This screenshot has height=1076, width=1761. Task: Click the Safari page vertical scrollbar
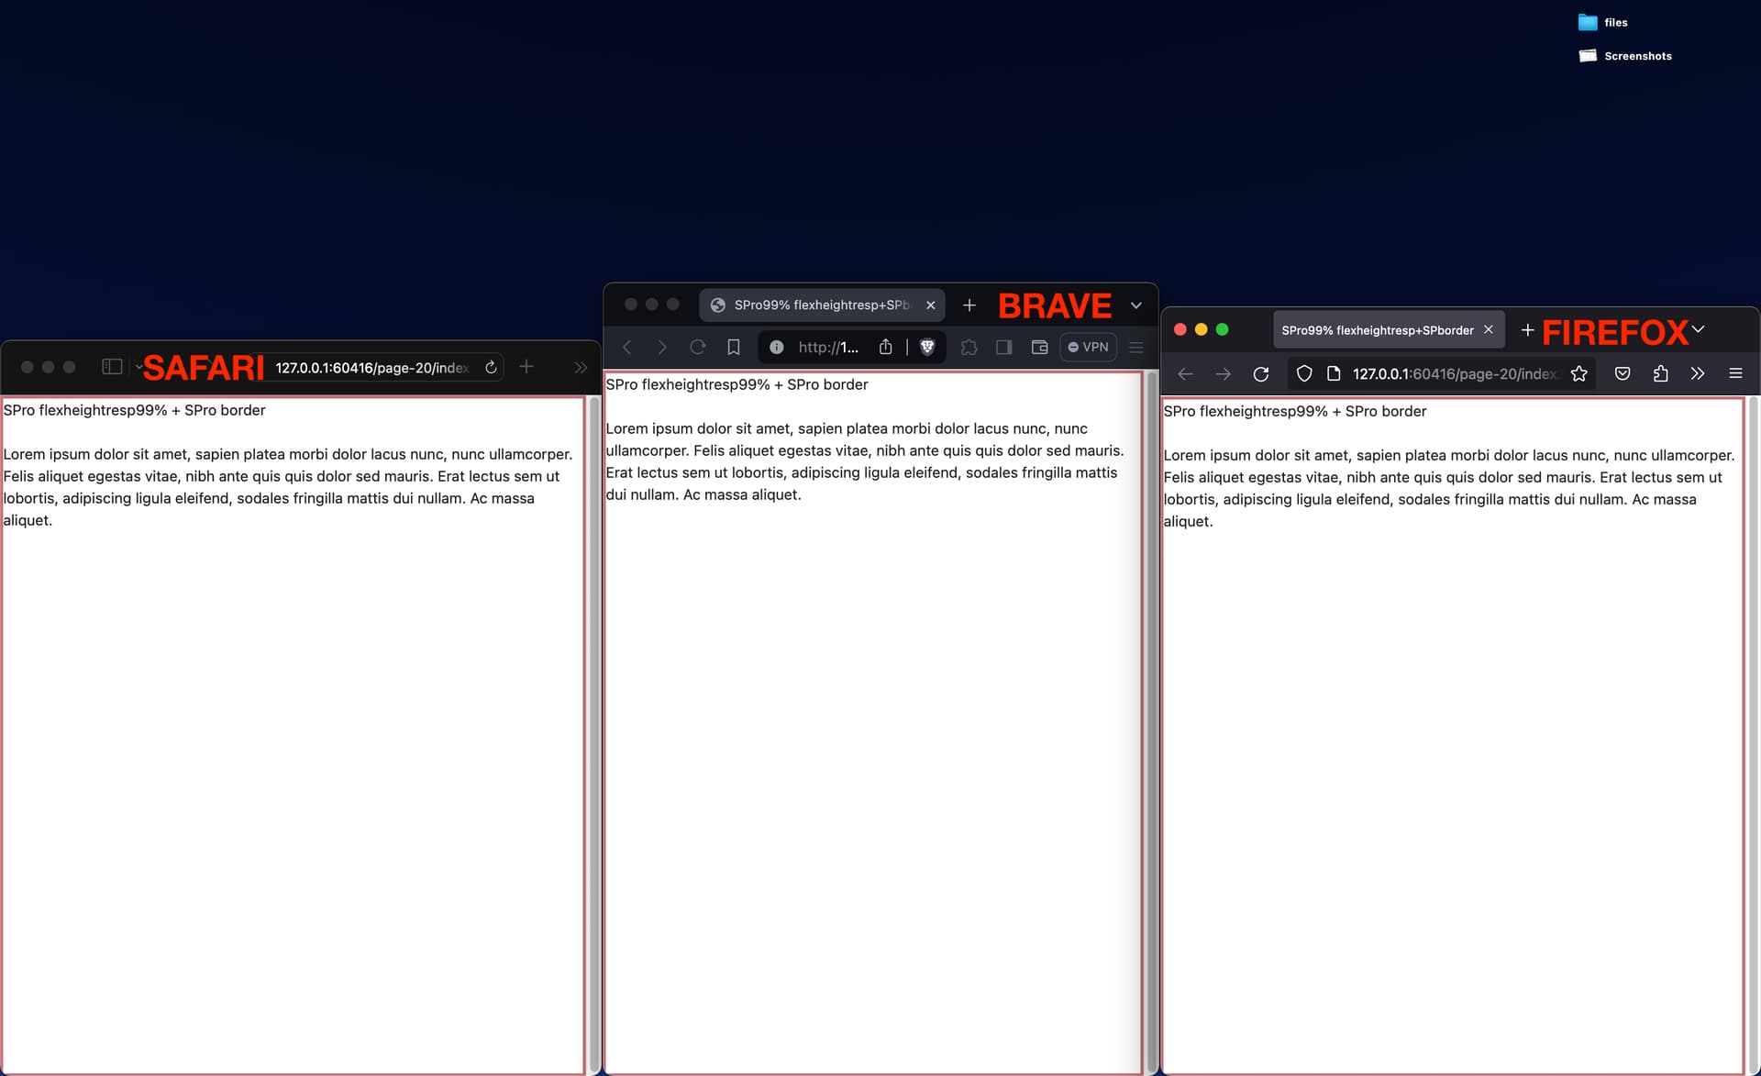point(594,734)
